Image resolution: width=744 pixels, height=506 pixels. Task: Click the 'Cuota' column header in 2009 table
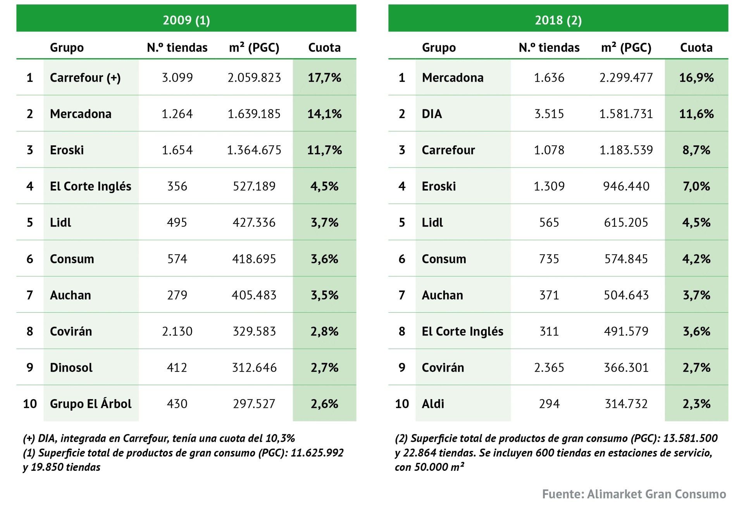(x=324, y=47)
